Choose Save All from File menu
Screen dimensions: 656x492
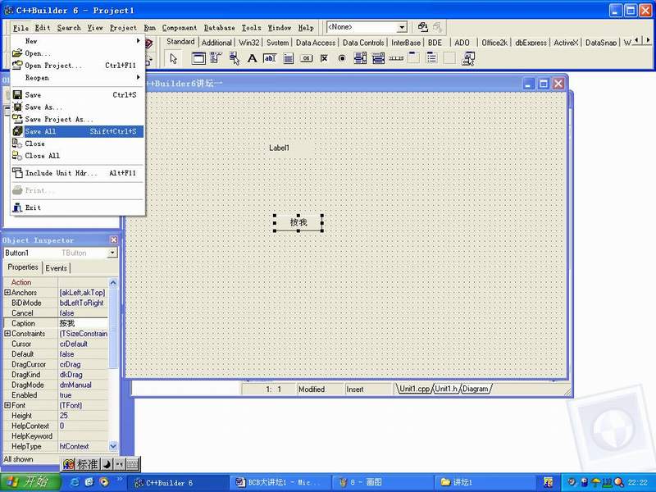coord(77,131)
